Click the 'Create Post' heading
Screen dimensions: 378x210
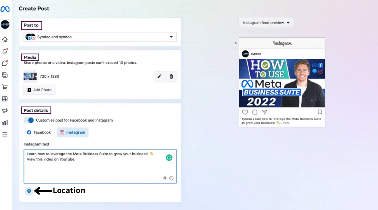(34, 8)
